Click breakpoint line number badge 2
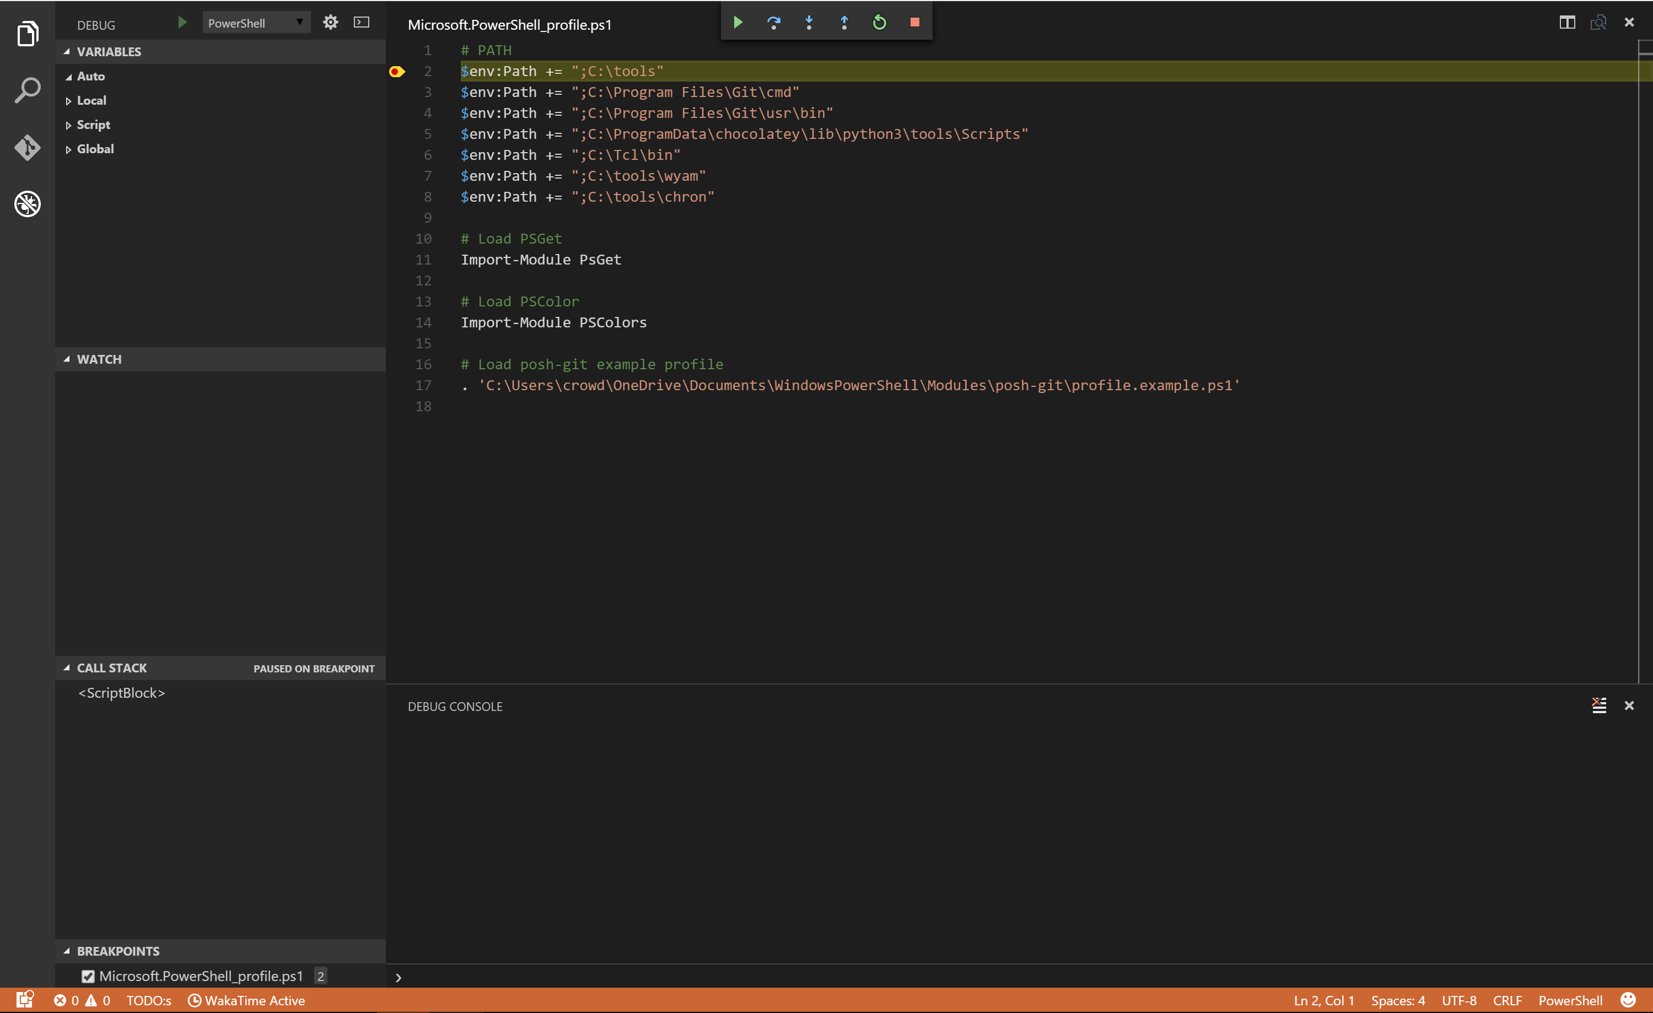1653x1013 pixels. point(321,976)
